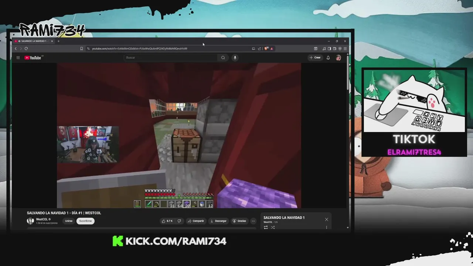Open the Crear button

(315, 58)
